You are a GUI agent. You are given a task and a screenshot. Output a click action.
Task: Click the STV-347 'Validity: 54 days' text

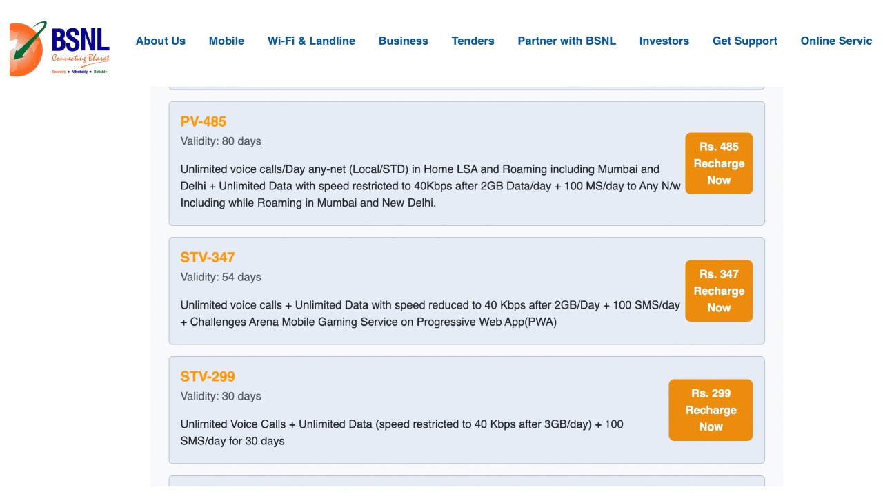click(221, 277)
